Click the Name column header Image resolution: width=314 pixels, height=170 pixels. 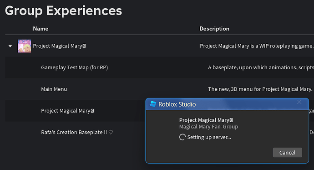tap(41, 29)
